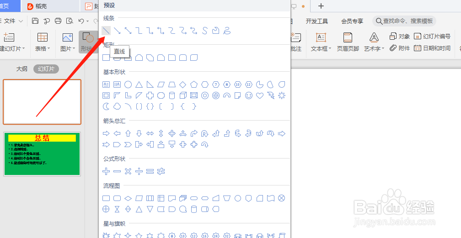Select the straight line (直线) shape
Screen dimensions: 461x238
(106, 30)
